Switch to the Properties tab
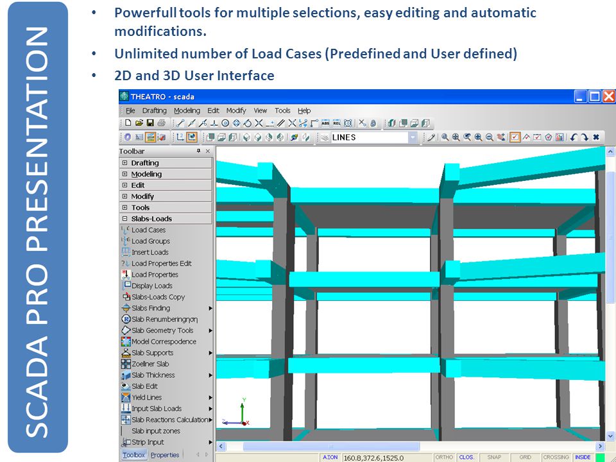Image resolution: width=616 pixels, height=462 pixels. coord(165,455)
